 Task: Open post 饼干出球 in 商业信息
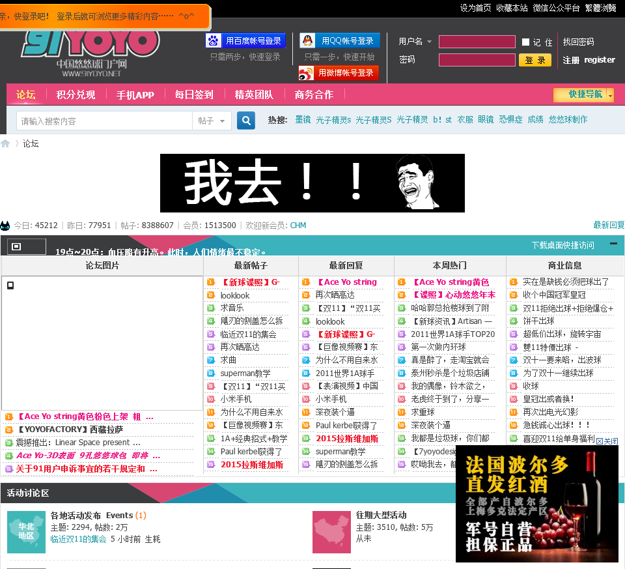coord(538,321)
